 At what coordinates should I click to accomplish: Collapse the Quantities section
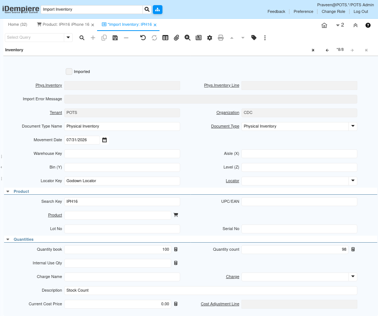pyautogui.click(x=8, y=239)
